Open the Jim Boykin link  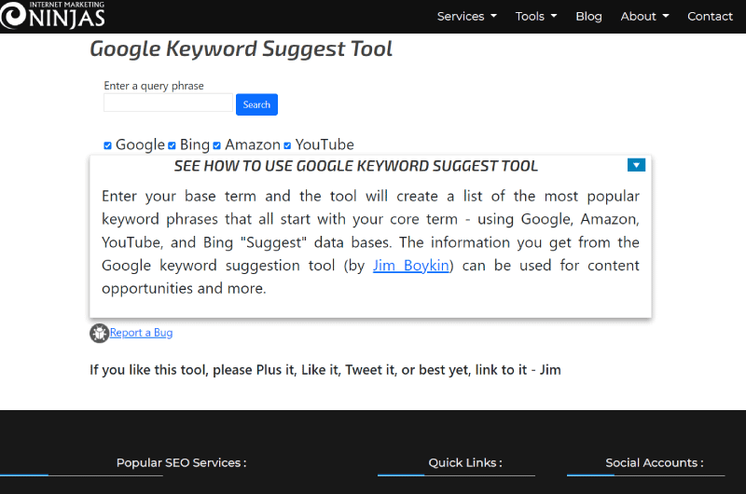[411, 266]
